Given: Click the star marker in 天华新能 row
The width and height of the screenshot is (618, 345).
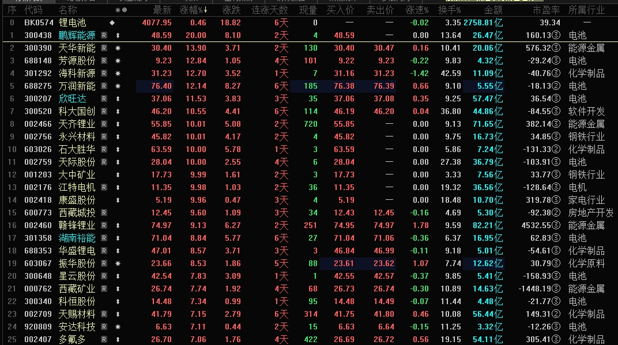Looking at the screenshot, I should pos(118,48).
